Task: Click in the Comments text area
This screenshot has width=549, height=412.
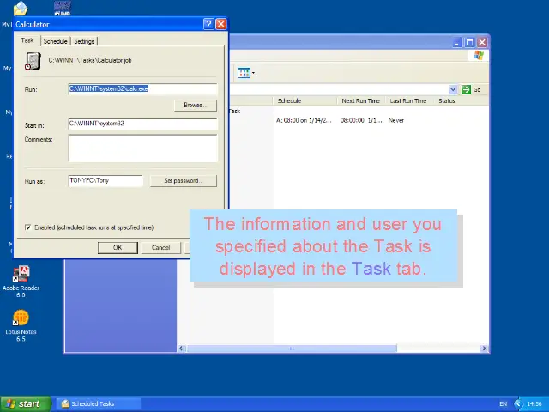Action: pyautogui.click(x=142, y=148)
